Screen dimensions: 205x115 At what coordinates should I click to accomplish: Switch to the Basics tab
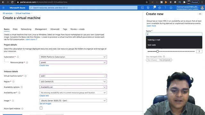(7, 29)
